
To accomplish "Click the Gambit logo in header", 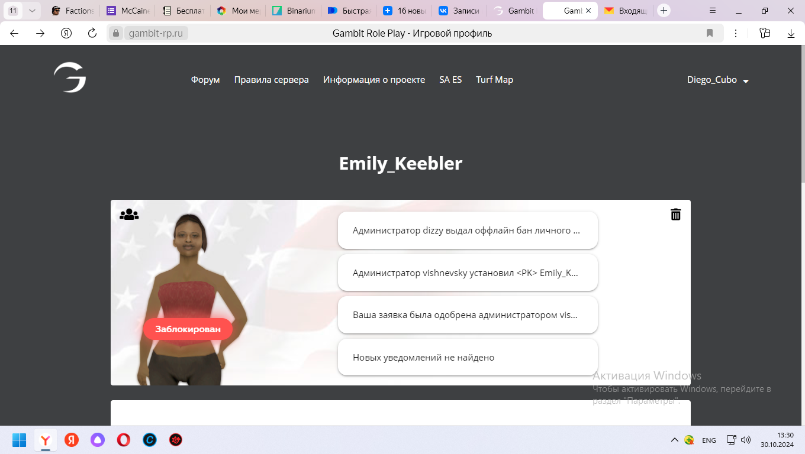I will (x=70, y=78).
